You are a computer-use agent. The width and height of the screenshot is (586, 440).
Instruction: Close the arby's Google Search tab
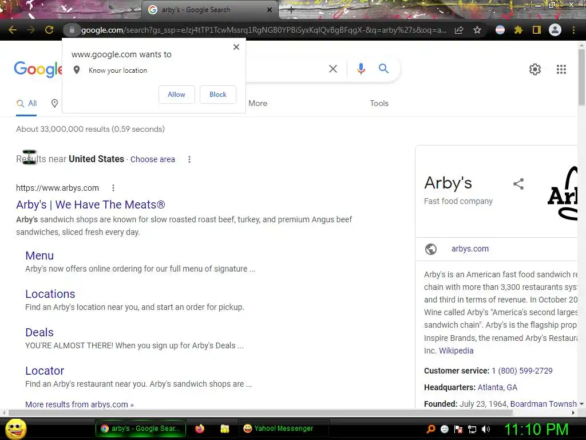(x=270, y=10)
